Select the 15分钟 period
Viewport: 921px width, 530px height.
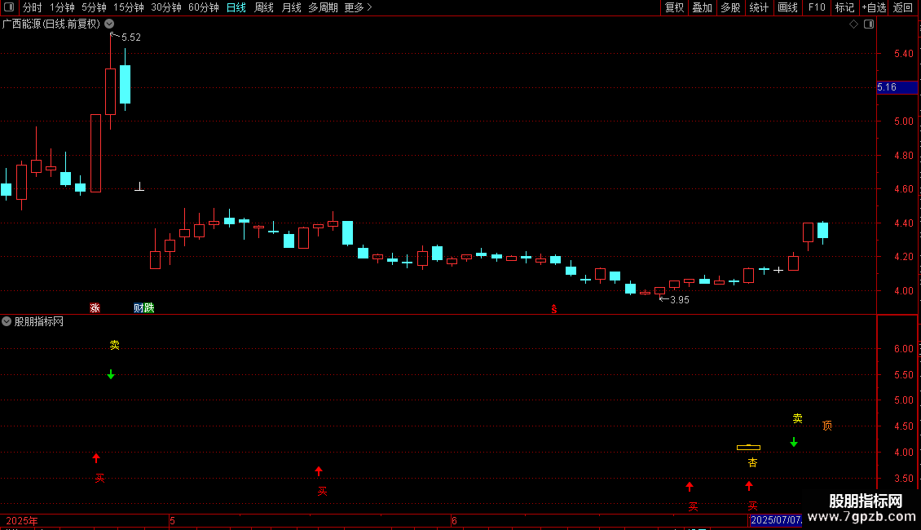128,7
